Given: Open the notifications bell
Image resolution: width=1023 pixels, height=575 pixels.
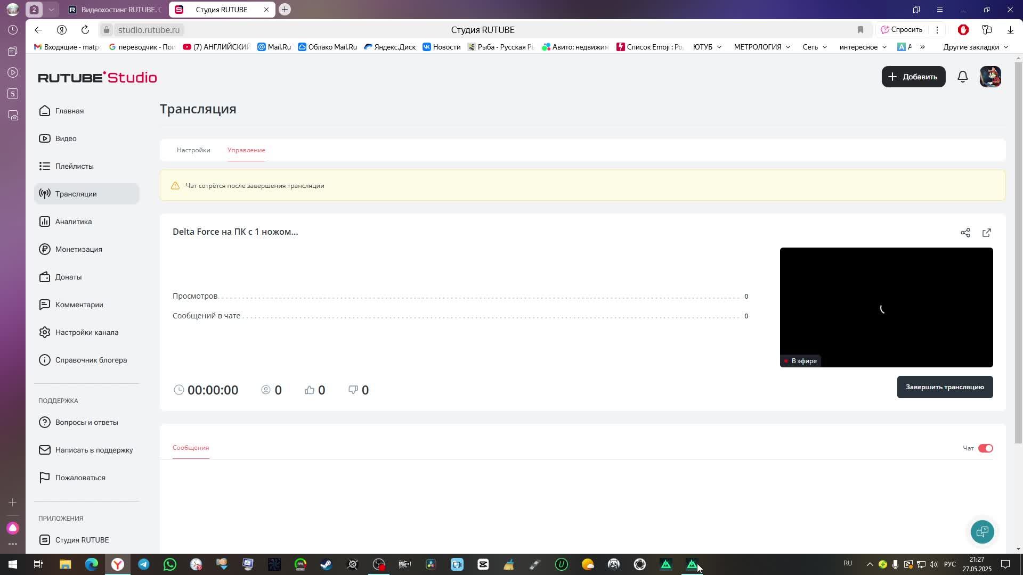Looking at the screenshot, I should pyautogui.click(x=962, y=77).
